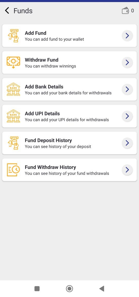The width and height of the screenshot is (139, 297).
Task: Click the Withdraw Fund cash icon
Action: click(x=13, y=63)
